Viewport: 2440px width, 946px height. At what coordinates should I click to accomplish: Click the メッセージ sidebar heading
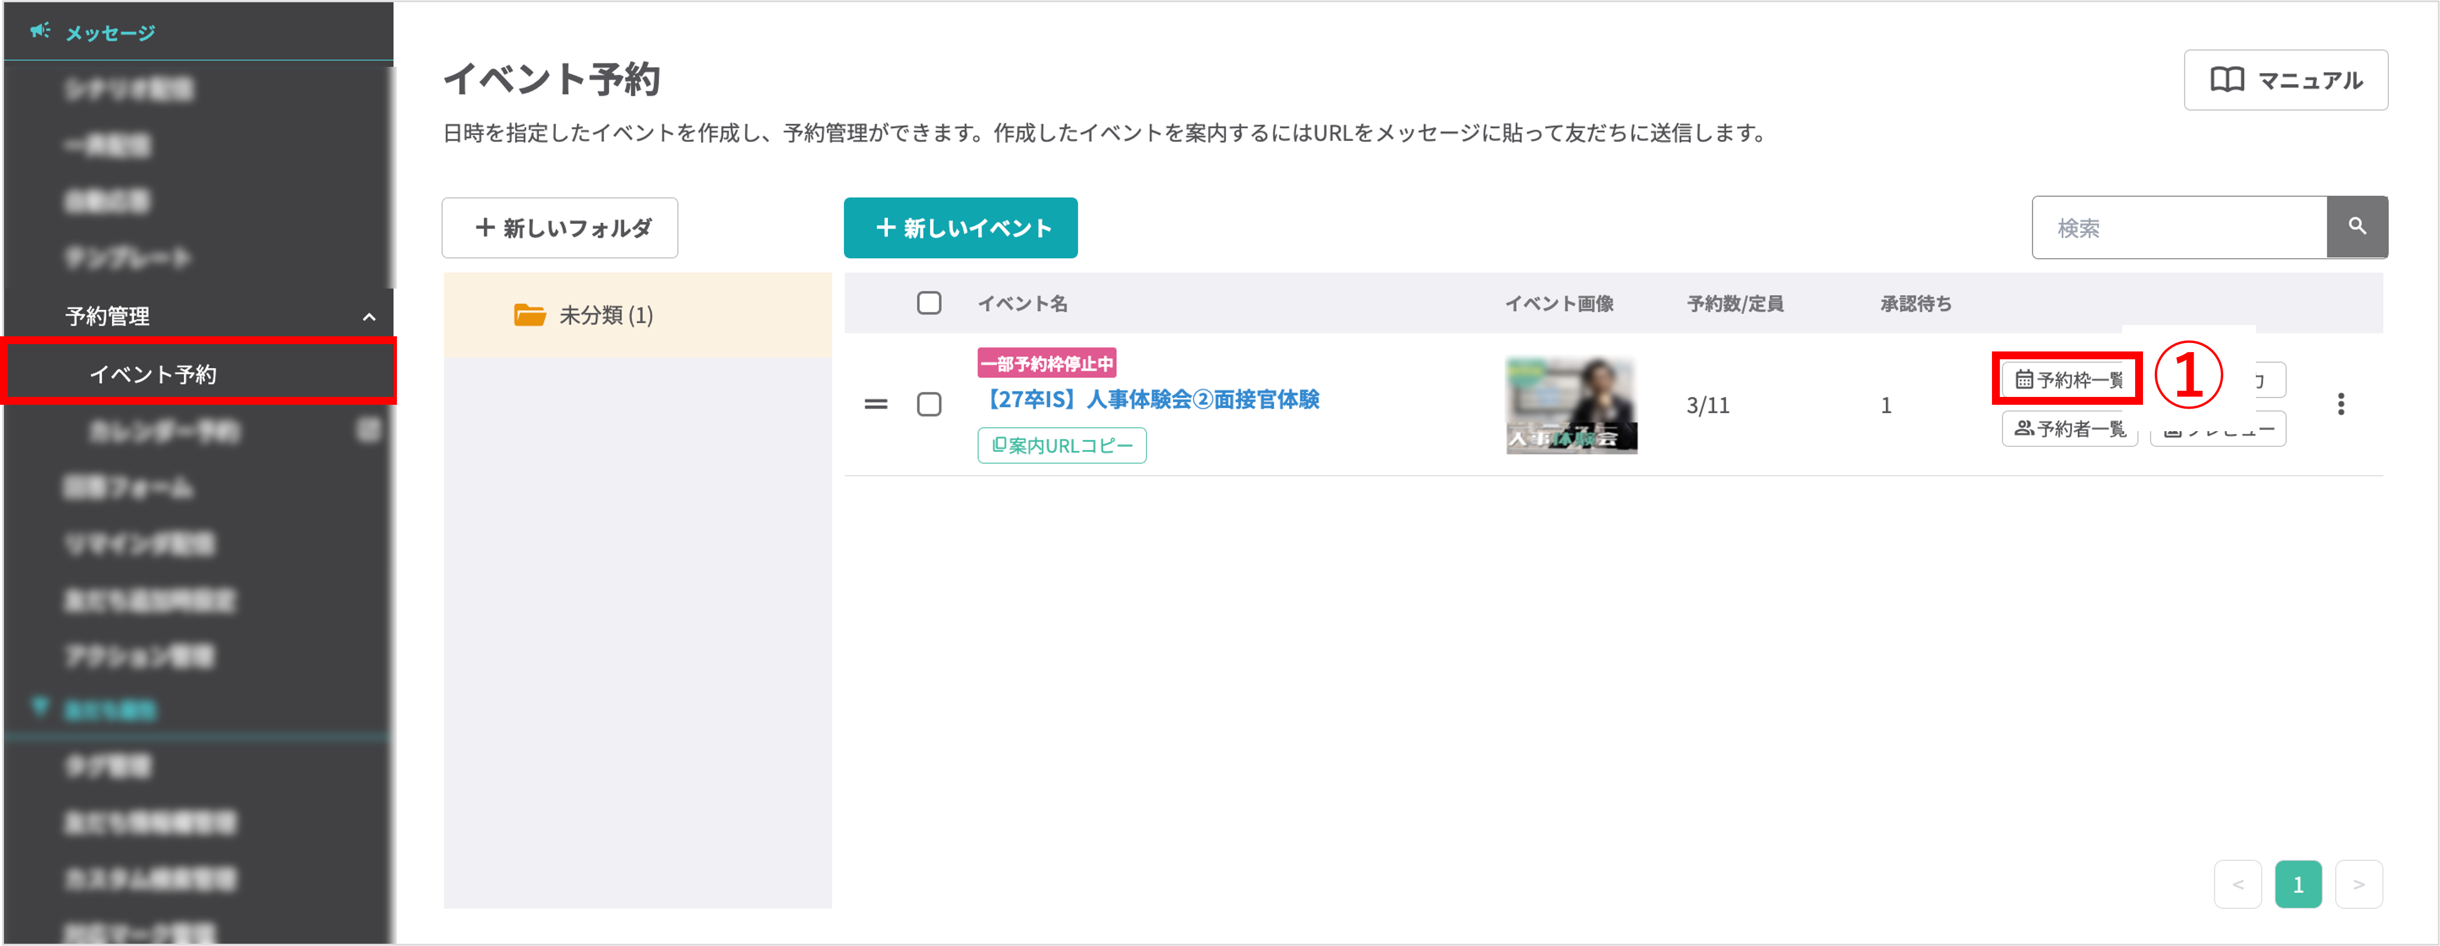(x=111, y=33)
